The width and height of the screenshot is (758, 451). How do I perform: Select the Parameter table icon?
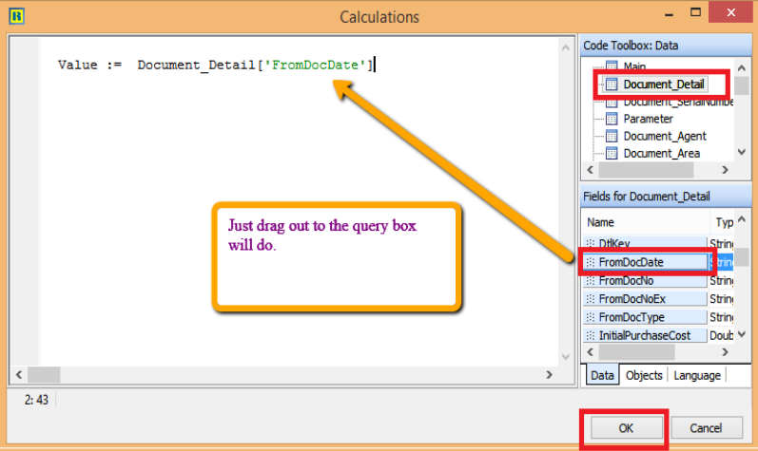point(612,119)
